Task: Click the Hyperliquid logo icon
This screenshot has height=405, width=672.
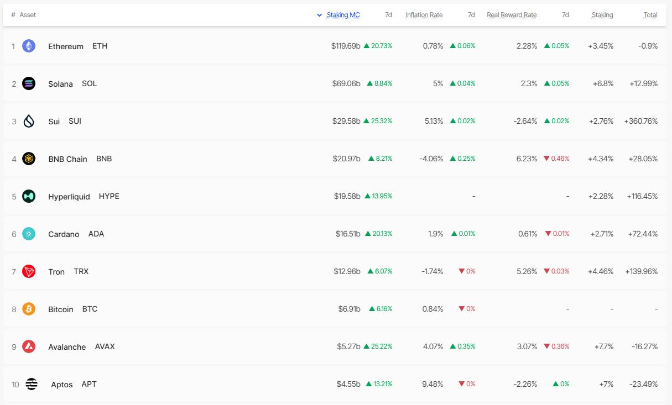Action: click(29, 196)
